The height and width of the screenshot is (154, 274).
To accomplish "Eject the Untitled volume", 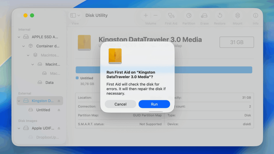I will [x=59, y=110].
